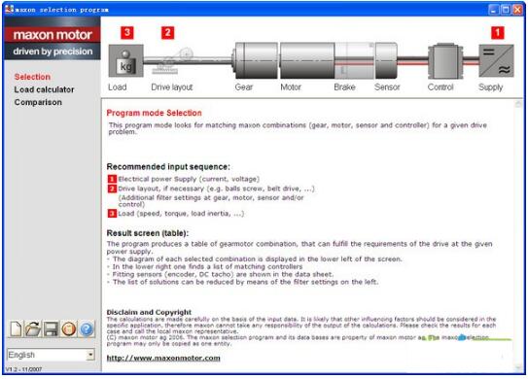Save using the floppy disk icon

pyautogui.click(x=51, y=328)
